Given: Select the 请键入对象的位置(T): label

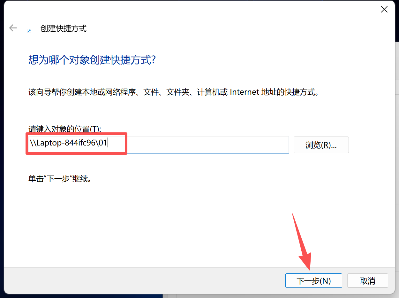Looking at the screenshot, I should 65,129.
